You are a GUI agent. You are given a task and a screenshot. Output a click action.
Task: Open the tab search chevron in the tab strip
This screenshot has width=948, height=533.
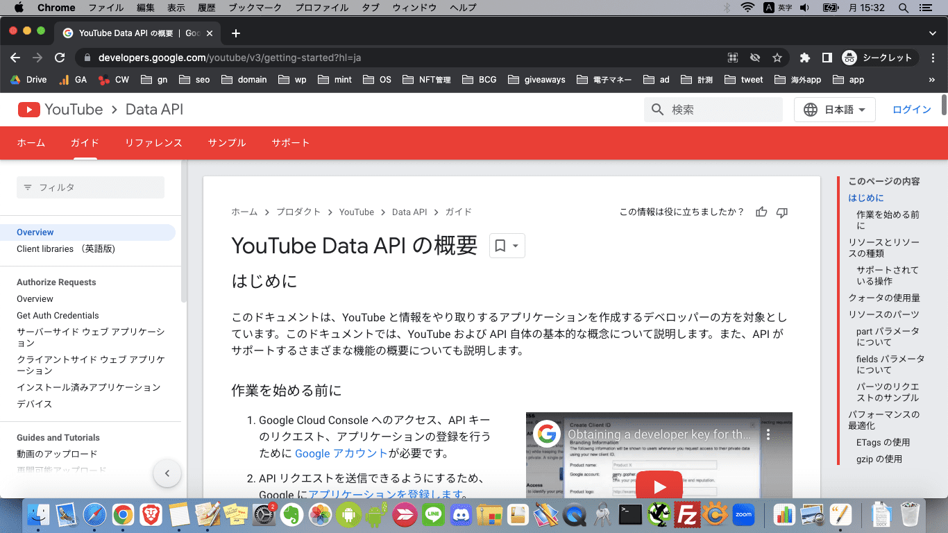click(x=933, y=33)
